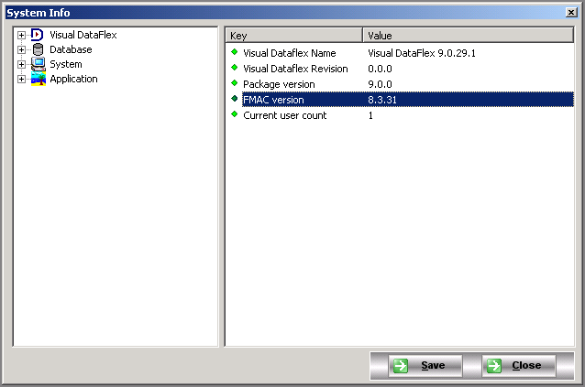Expand the Application tree node

click(x=22, y=79)
